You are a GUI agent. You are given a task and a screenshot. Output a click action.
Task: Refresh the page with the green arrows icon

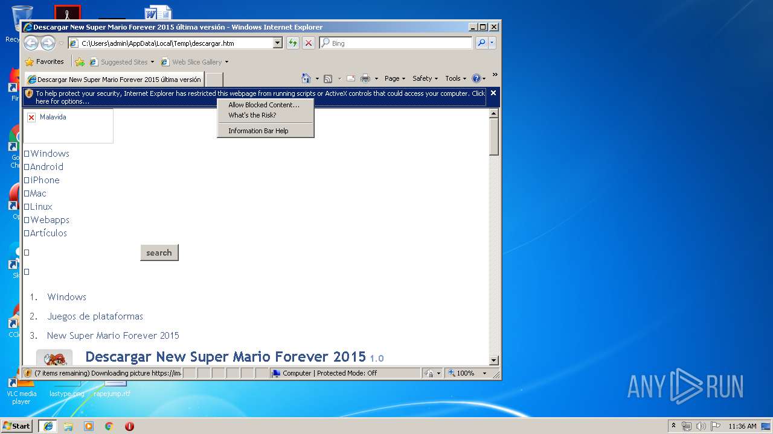click(x=293, y=43)
